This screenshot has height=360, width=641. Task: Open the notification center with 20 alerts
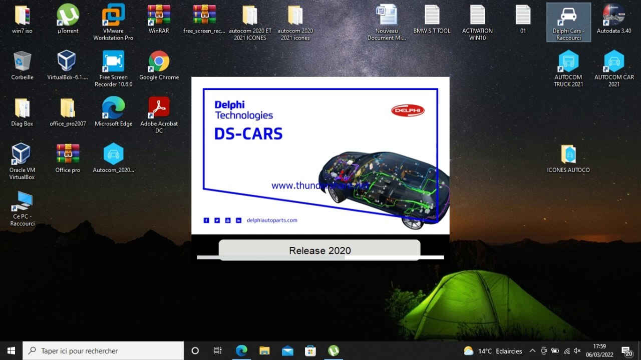click(626, 350)
